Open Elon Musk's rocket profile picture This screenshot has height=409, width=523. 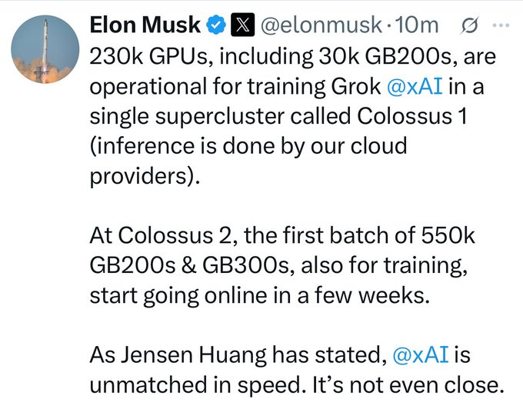45,49
